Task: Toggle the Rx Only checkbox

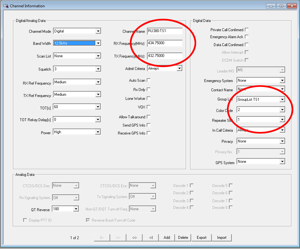Action: (149, 90)
